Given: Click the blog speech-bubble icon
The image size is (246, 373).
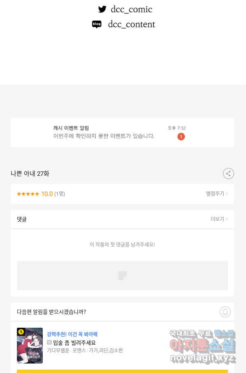Looking at the screenshot, I should tap(97, 24).
